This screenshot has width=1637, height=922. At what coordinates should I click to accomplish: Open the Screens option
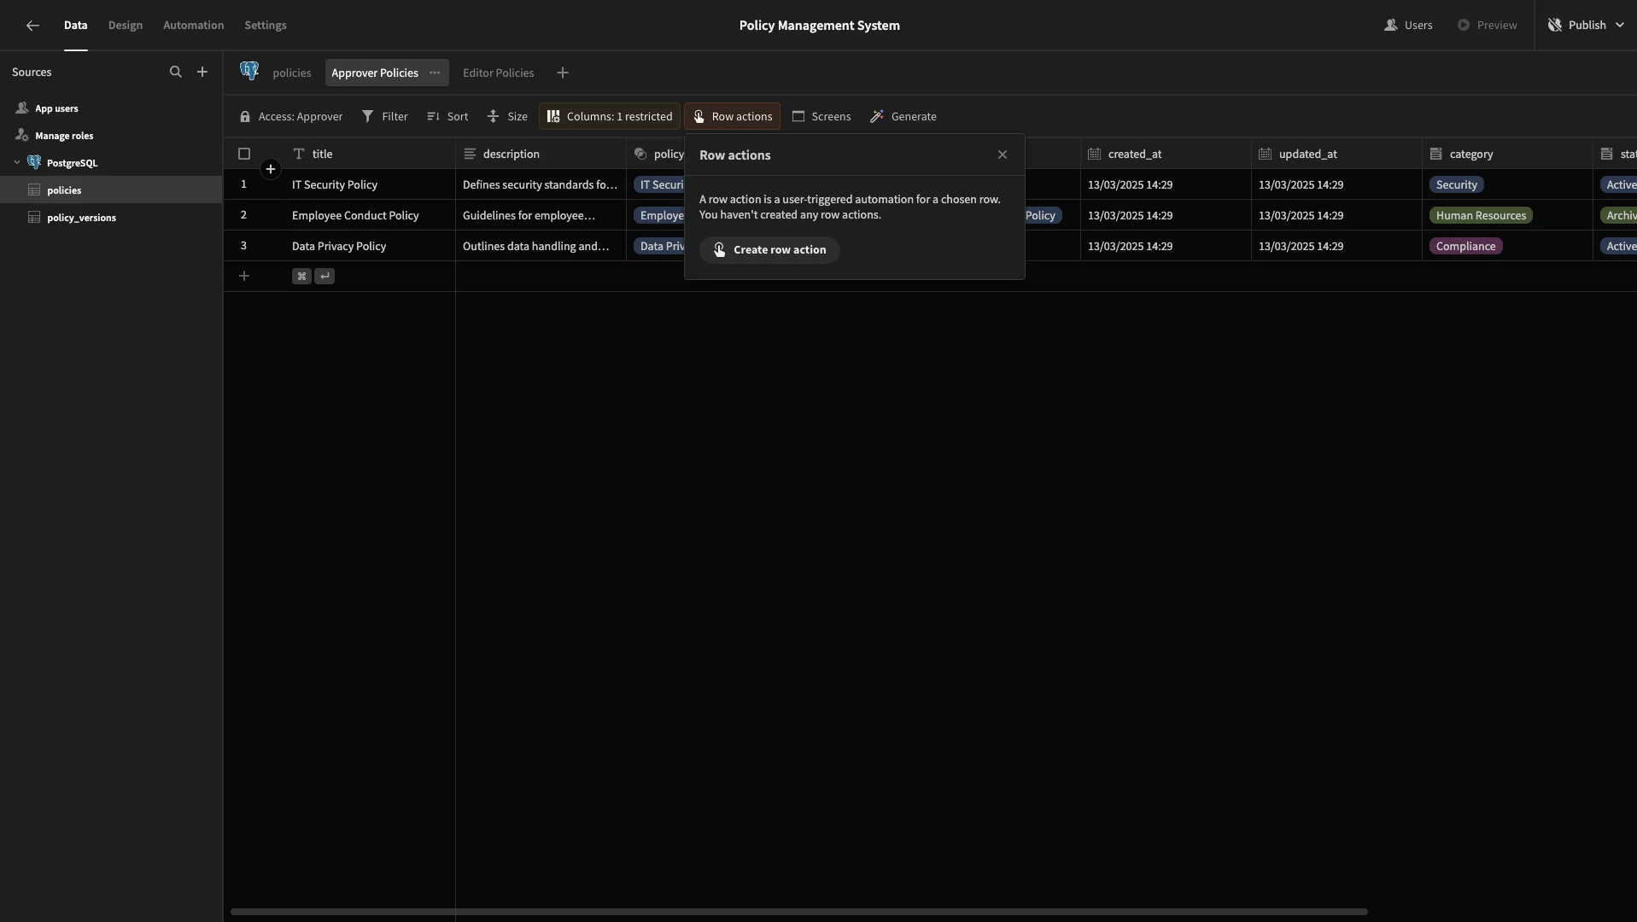[821, 116]
